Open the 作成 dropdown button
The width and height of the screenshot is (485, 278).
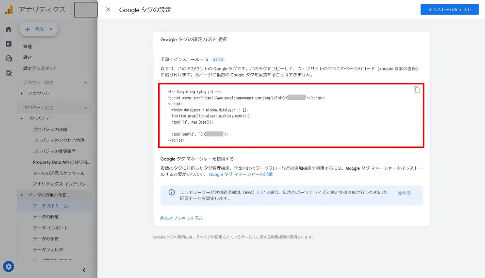click(39, 29)
